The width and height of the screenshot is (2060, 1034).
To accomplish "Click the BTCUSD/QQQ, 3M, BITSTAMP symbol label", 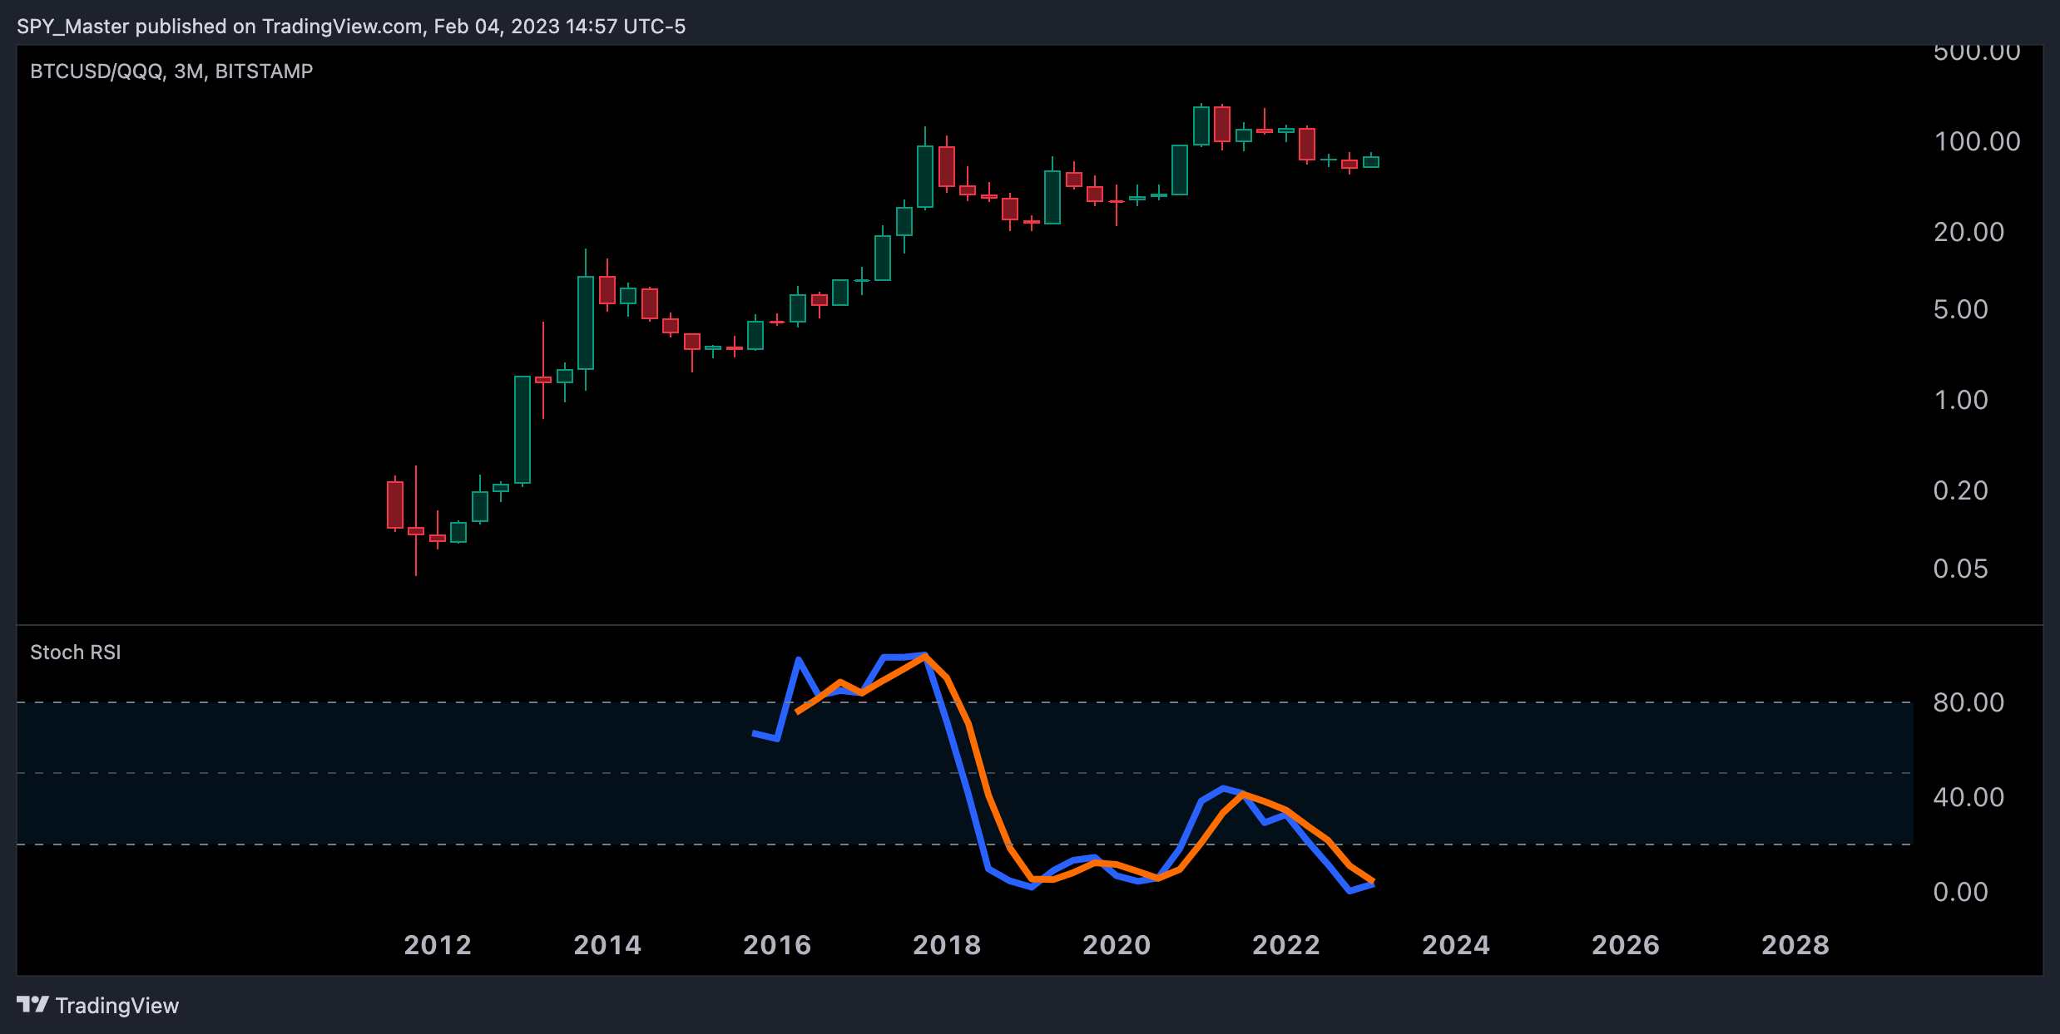I will coord(171,71).
